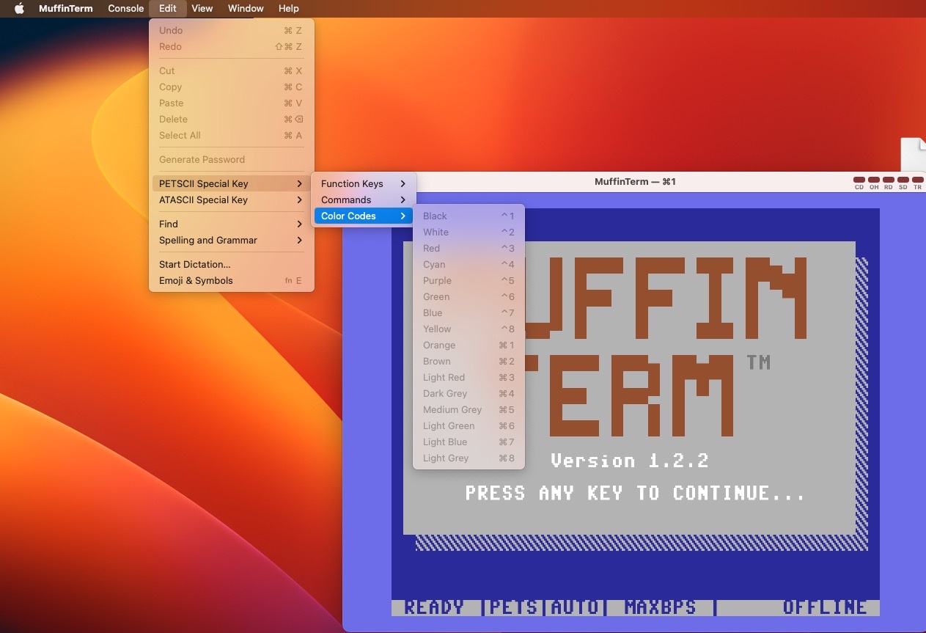Start Dictation from the Edit menu
This screenshot has width=926, height=633.
pyautogui.click(x=232, y=264)
